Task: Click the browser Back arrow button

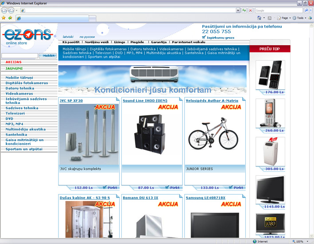Action: pos(4,10)
